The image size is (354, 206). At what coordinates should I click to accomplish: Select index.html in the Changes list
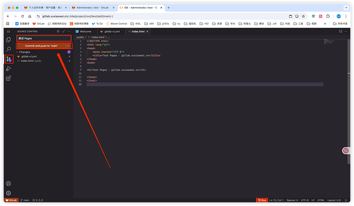[x=27, y=60]
